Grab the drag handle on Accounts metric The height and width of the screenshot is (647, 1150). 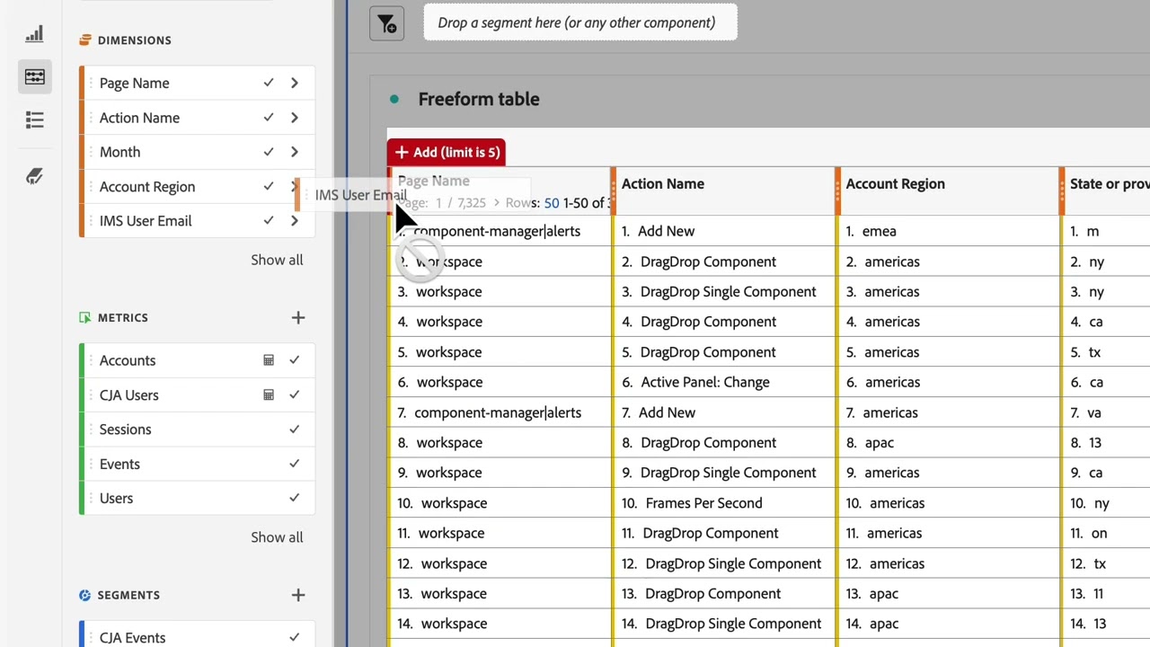tap(91, 360)
